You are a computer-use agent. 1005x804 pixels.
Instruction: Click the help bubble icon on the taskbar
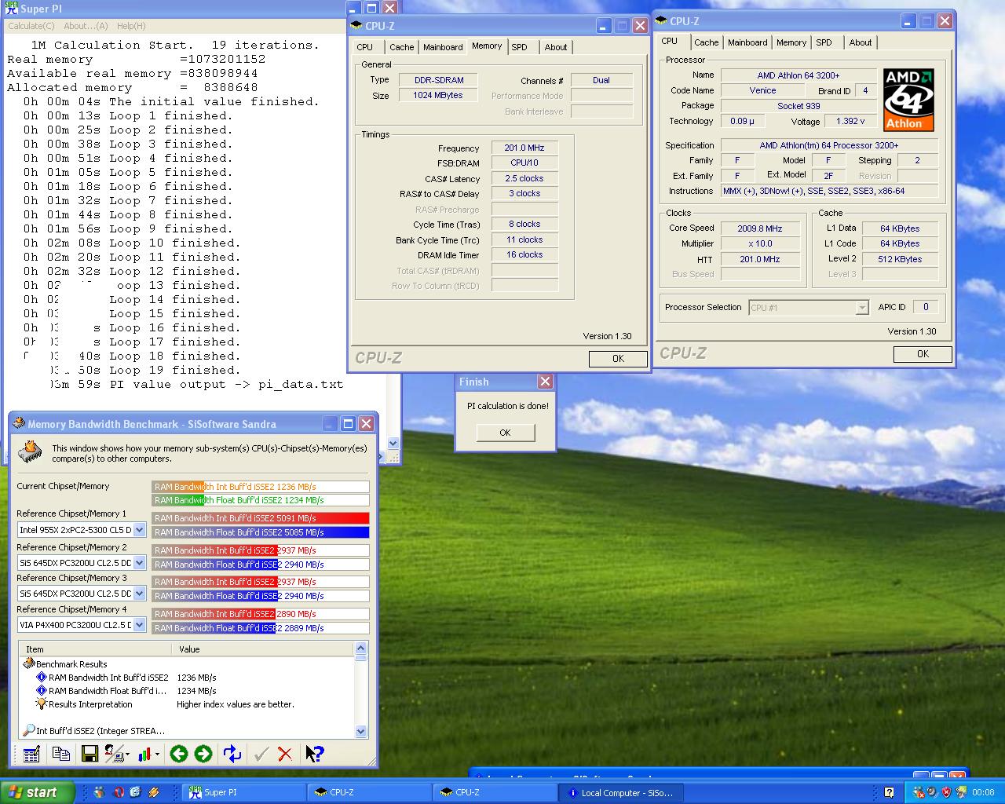(x=889, y=792)
